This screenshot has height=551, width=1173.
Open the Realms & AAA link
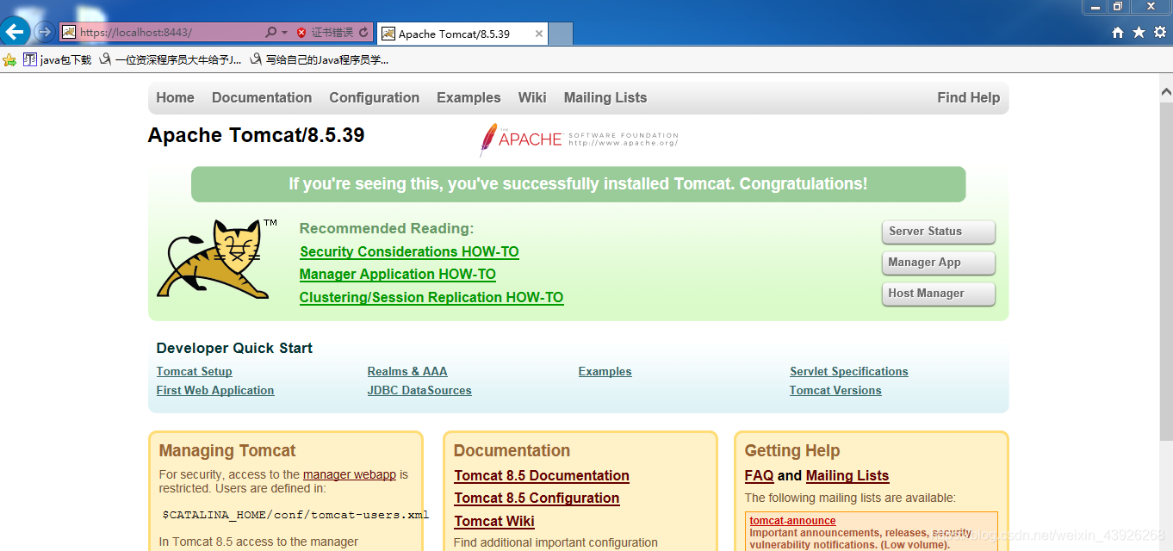tap(407, 371)
